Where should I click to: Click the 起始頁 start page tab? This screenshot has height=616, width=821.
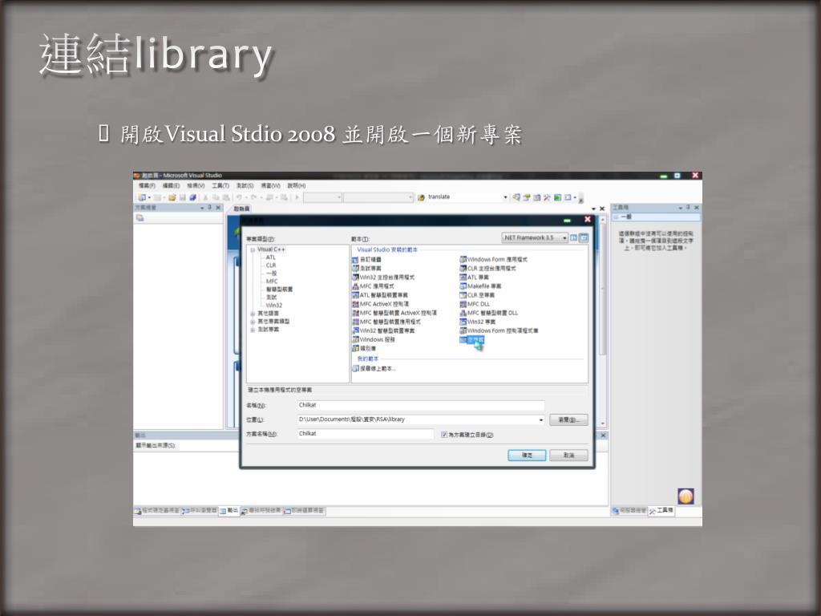pos(241,209)
